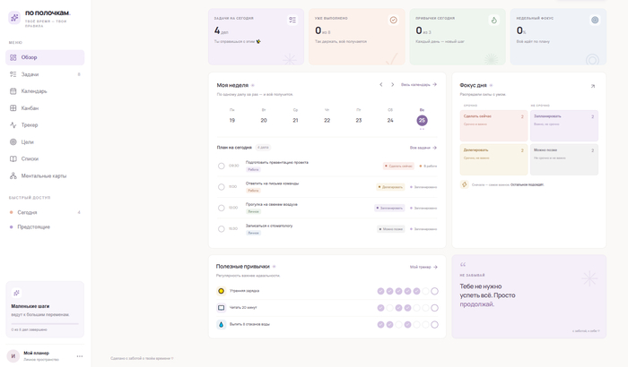Click target icon in Недельный фокус card
This screenshot has width=628, height=367.
pos(595,20)
